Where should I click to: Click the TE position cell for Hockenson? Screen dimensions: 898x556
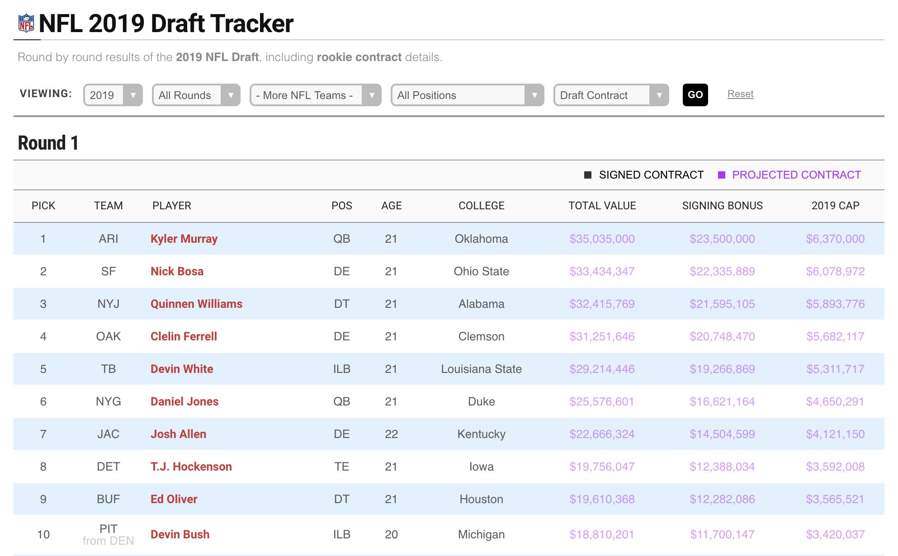tap(342, 466)
